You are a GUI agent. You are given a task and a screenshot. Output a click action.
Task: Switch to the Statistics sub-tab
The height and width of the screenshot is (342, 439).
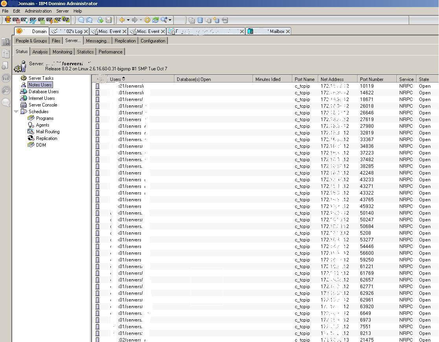(85, 52)
